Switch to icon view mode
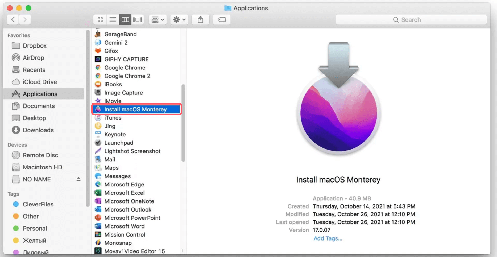The height and width of the screenshot is (257, 497). coord(100,19)
